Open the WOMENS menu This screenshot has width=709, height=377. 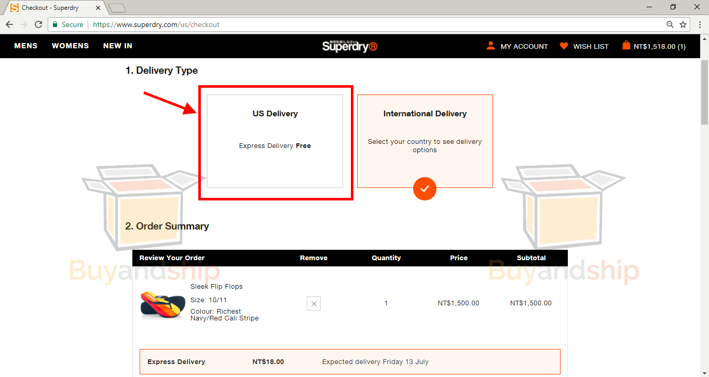pyautogui.click(x=70, y=46)
